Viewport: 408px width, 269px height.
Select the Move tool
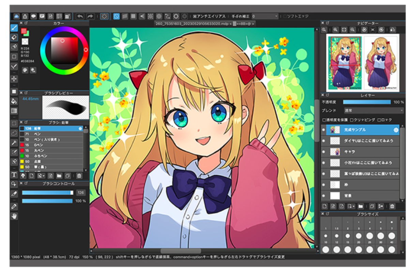[x=14, y=79]
